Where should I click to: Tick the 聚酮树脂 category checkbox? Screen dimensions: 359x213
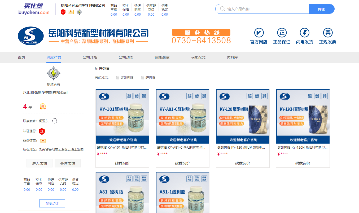click(x=118, y=78)
